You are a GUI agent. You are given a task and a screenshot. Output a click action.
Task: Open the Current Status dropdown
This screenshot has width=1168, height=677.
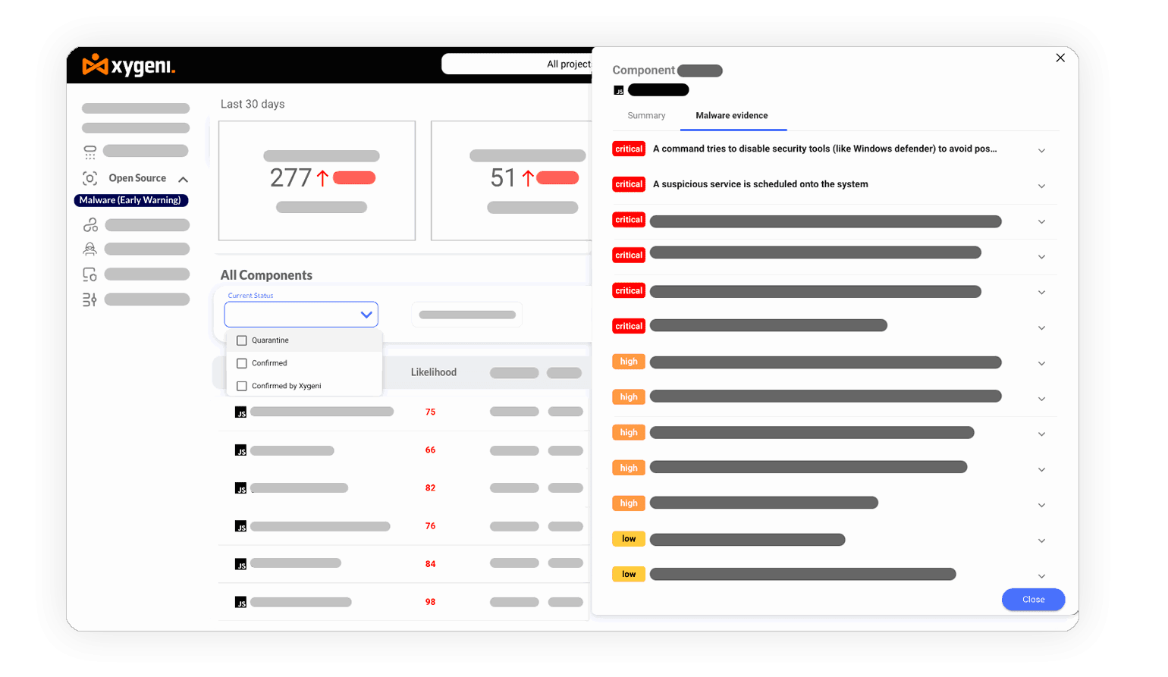(x=301, y=315)
